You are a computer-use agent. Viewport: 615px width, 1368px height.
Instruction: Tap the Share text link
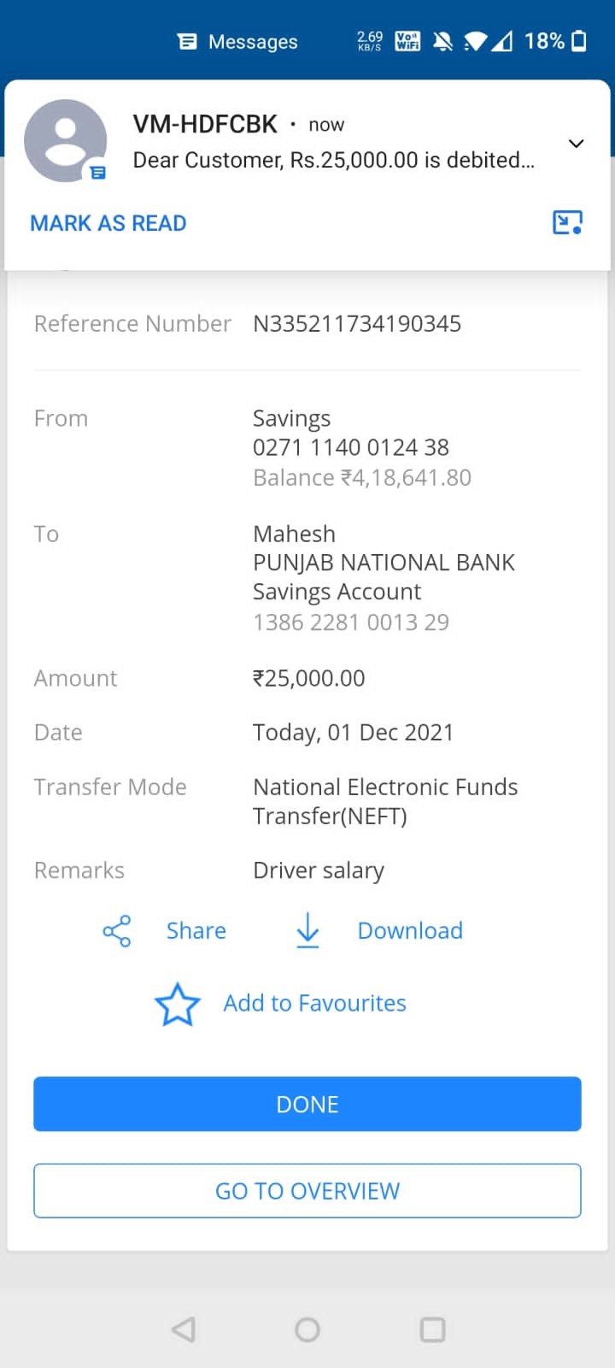pyautogui.click(x=196, y=930)
